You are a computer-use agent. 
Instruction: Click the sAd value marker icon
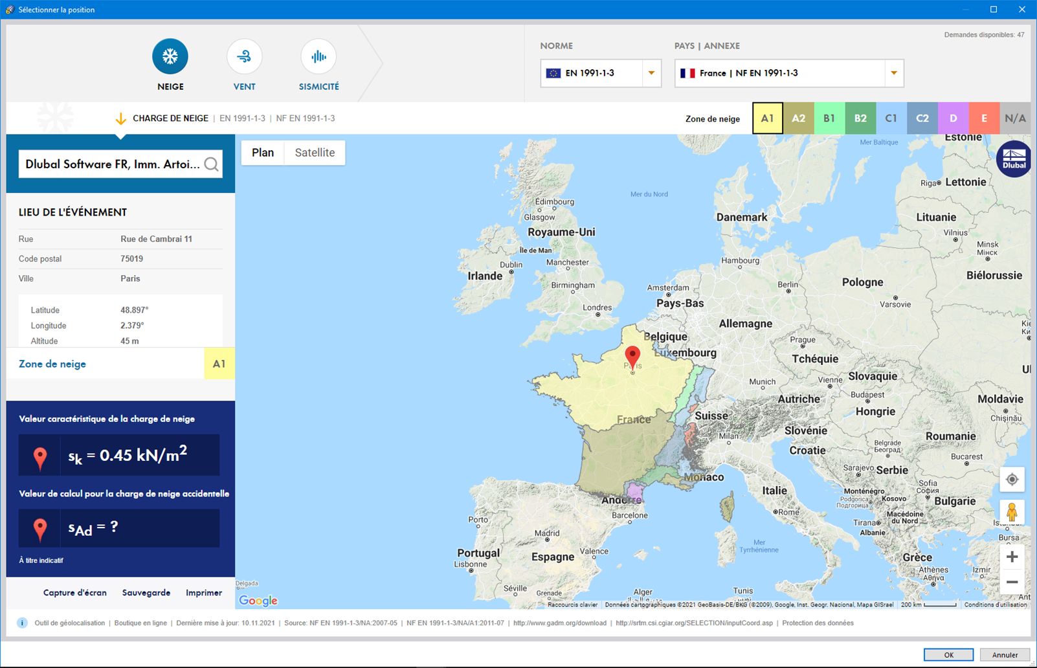[40, 529]
